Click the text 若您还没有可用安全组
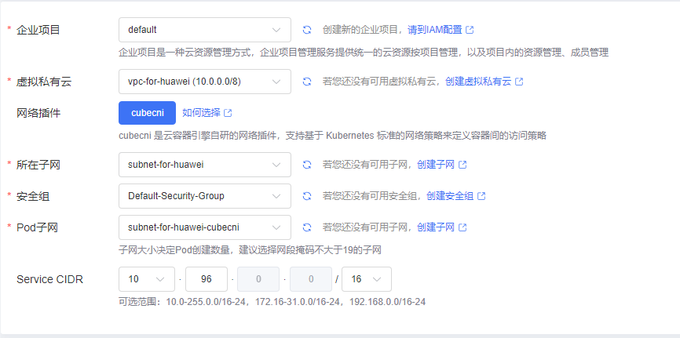 coord(370,196)
